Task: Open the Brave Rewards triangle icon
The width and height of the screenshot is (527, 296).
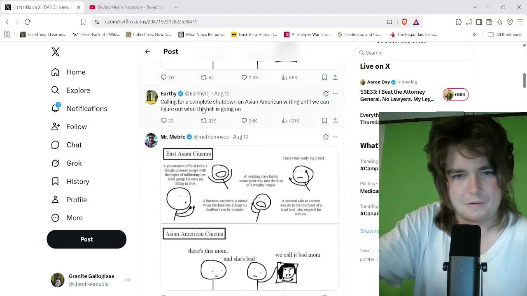Action: click(x=416, y=22)
